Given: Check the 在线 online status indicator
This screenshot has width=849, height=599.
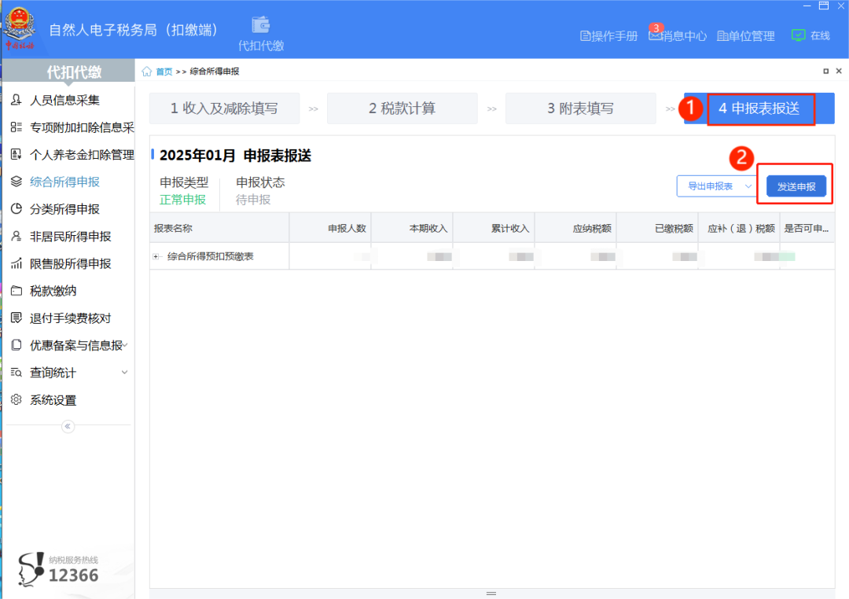Looking at the screenshot, I should point(810,35).
